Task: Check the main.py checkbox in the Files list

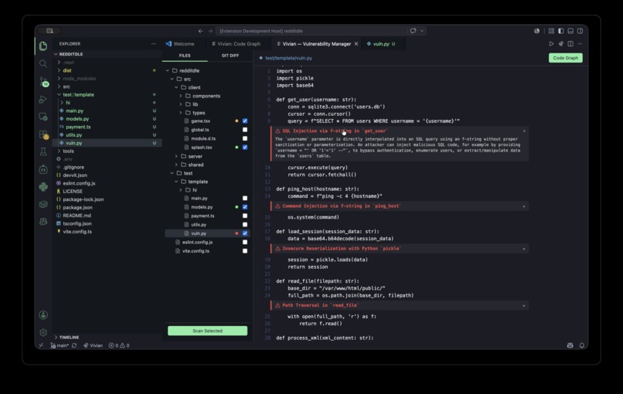Action: [x=245, y=199]
